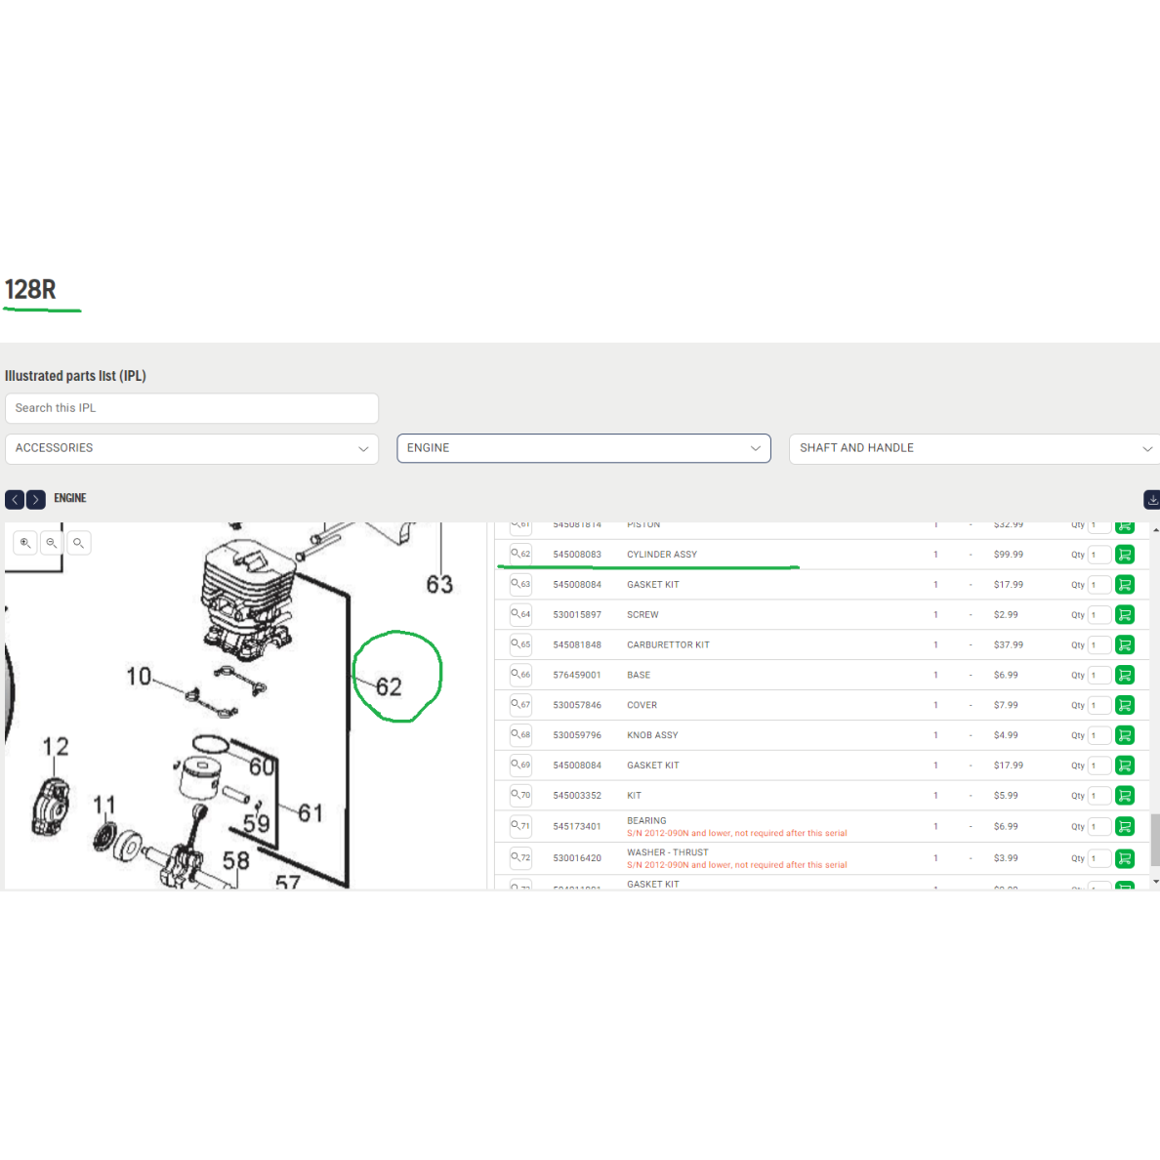
Task: Open the ACCESSORIES dropdown
Action: (191, 448)
